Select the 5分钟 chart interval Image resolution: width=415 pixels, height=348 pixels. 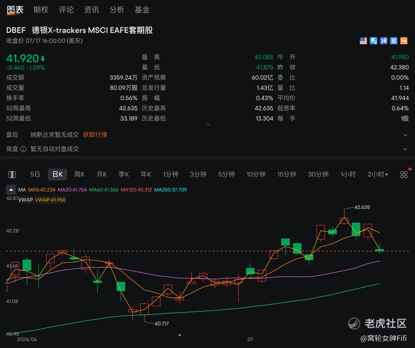coord(226,174)
